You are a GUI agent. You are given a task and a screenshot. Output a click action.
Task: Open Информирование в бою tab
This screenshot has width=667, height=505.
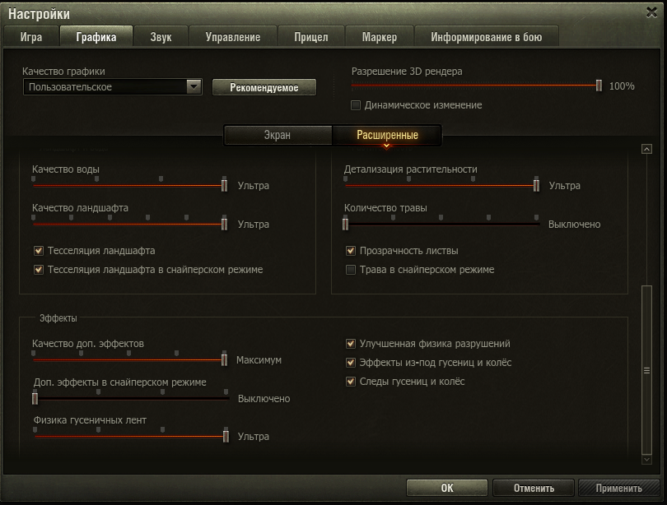pyautogui.click(x=486, y=37)
